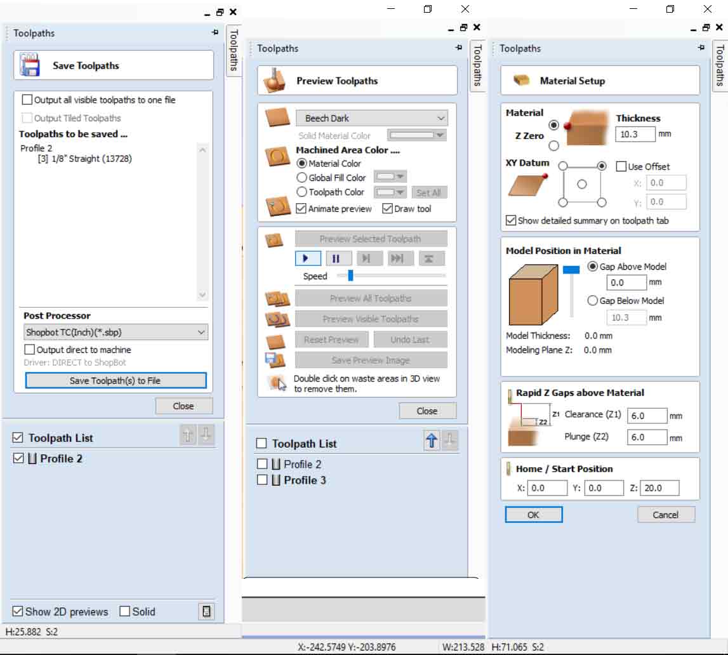Viewport: 728px width, 655px height.
Task: Click Save Toolpath(s) to File button
Action: coord(116,381)
